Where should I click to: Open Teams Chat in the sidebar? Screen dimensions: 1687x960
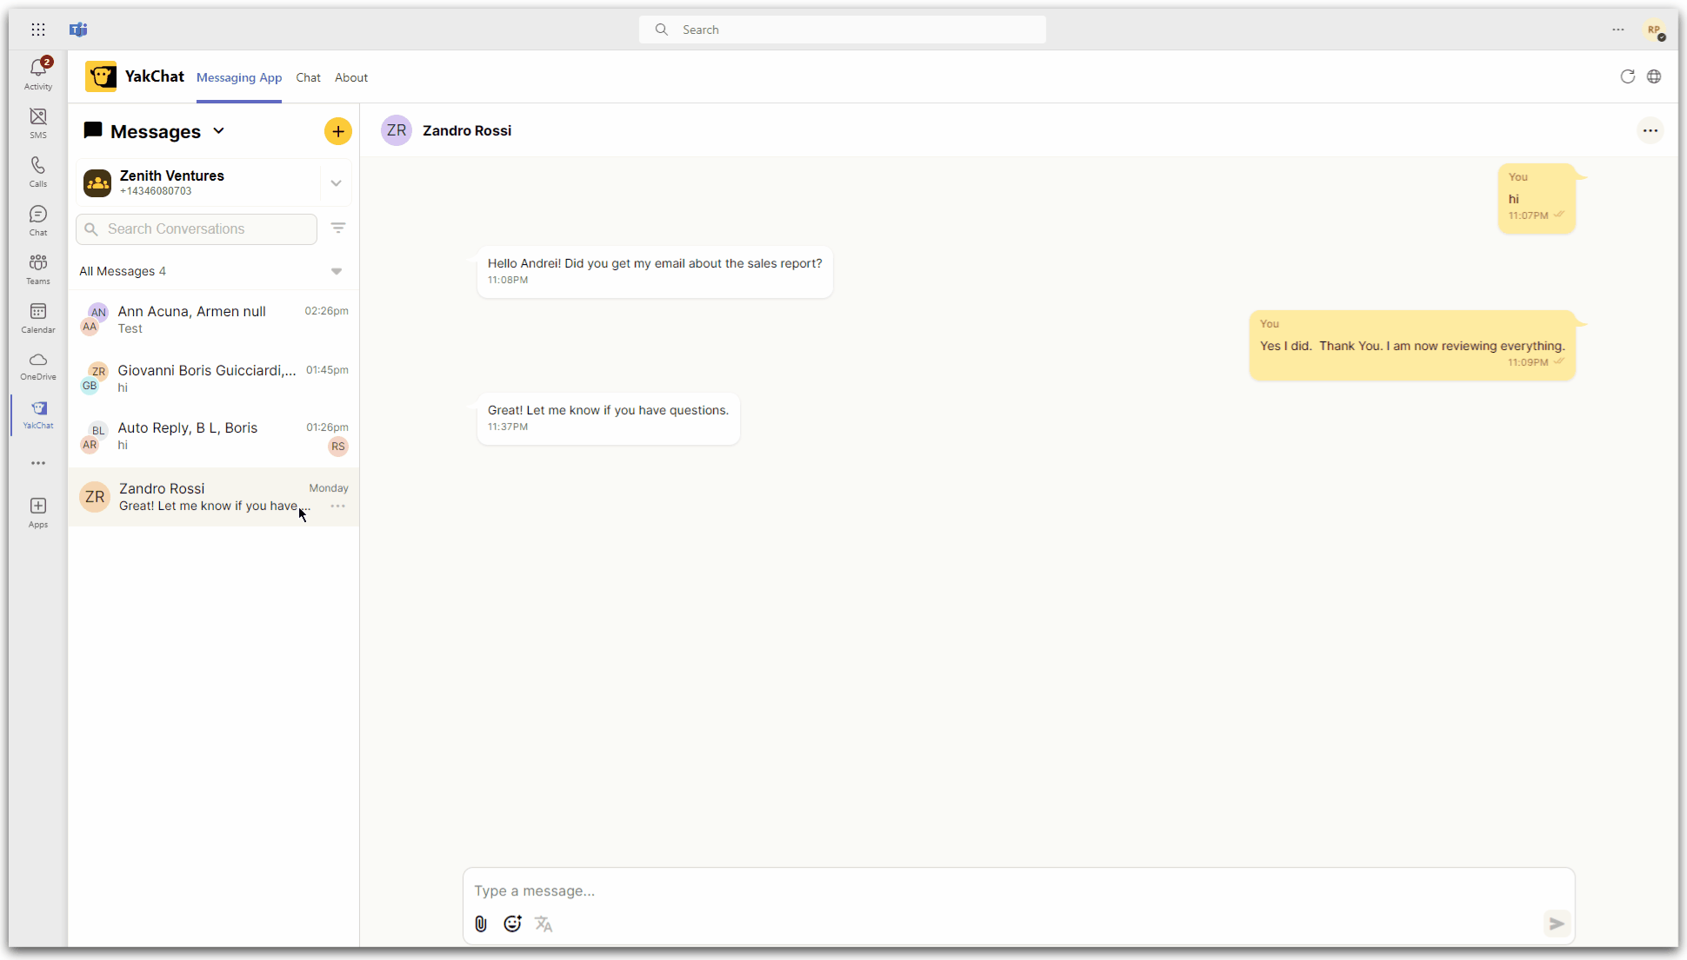click(38, 221)
